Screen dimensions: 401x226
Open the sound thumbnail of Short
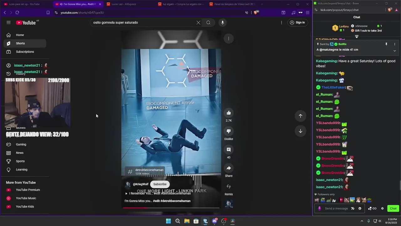(229, 204)
